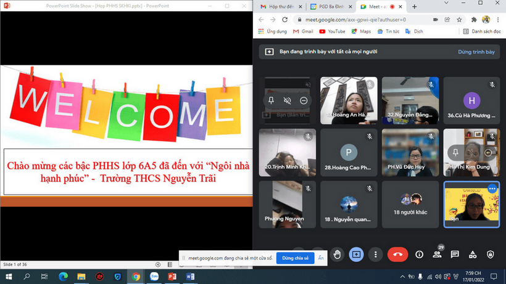Open the chat panel in Meet
Viewport: 506px width, 284px height.
[x=455, y=254]
